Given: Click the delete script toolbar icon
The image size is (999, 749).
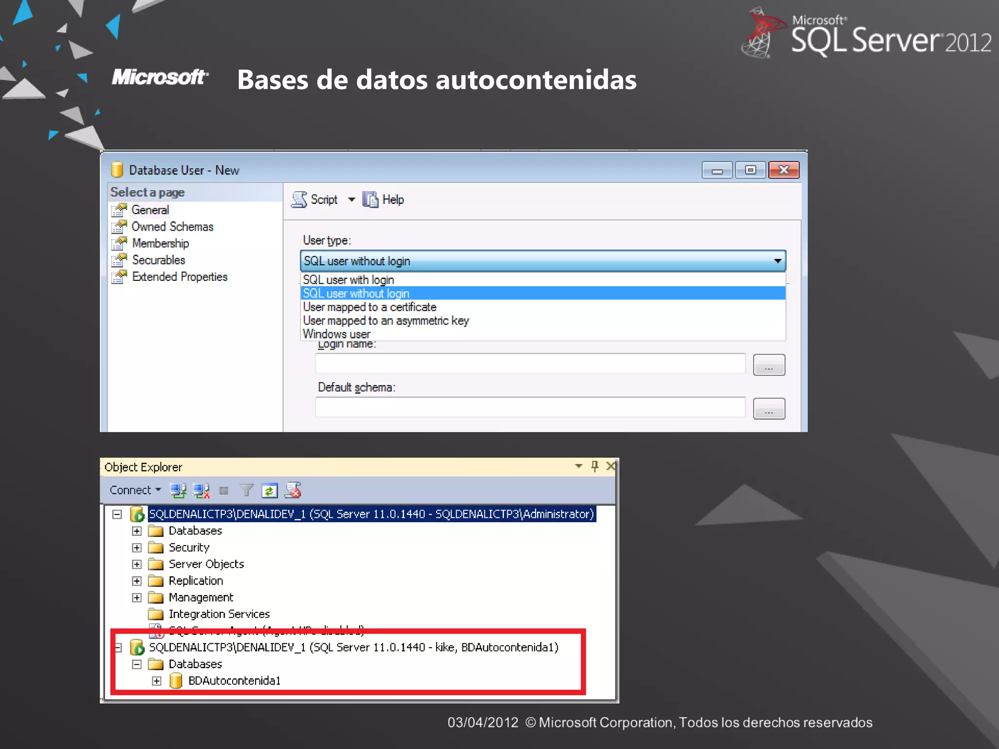Looking at the screenshot, I should (293, 490).
